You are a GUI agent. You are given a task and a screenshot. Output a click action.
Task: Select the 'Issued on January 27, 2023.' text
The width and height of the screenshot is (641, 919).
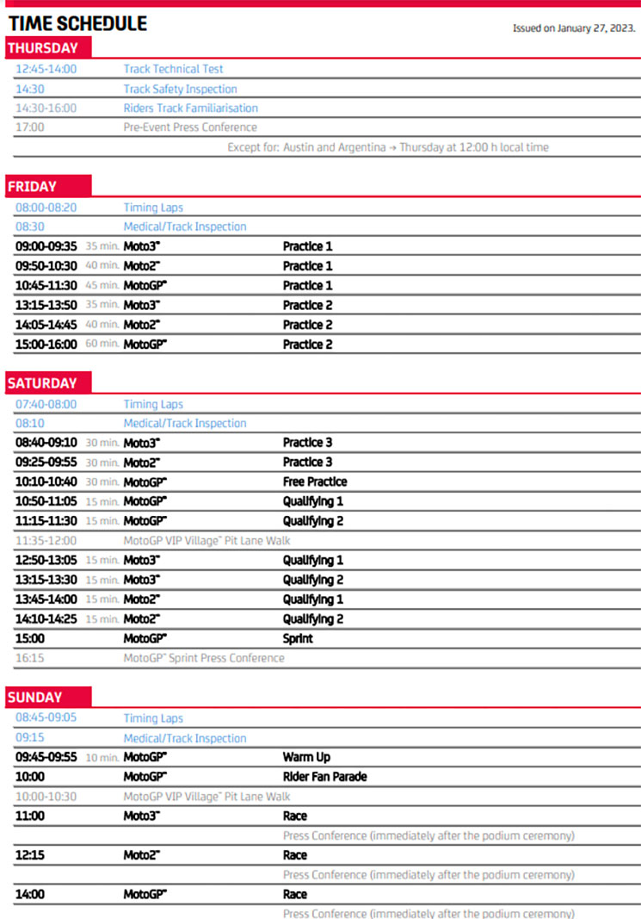point(574,28)
